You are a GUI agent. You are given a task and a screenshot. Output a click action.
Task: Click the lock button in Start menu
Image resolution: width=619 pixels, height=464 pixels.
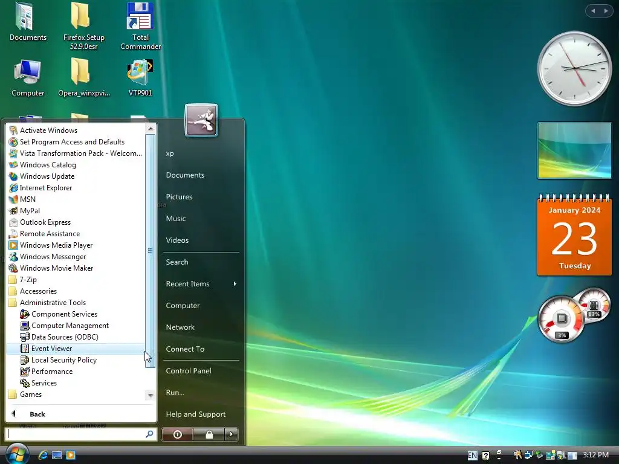click(x=209, y=434)
